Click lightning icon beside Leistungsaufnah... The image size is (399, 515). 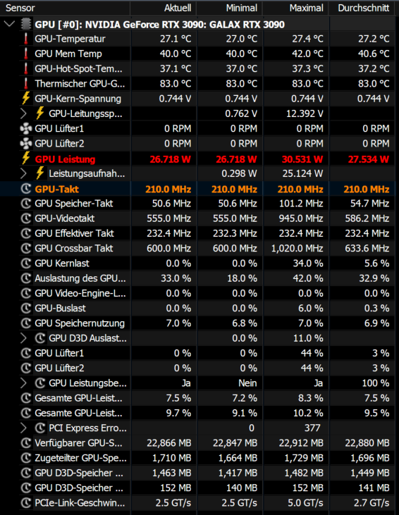[x=40, y=173]
